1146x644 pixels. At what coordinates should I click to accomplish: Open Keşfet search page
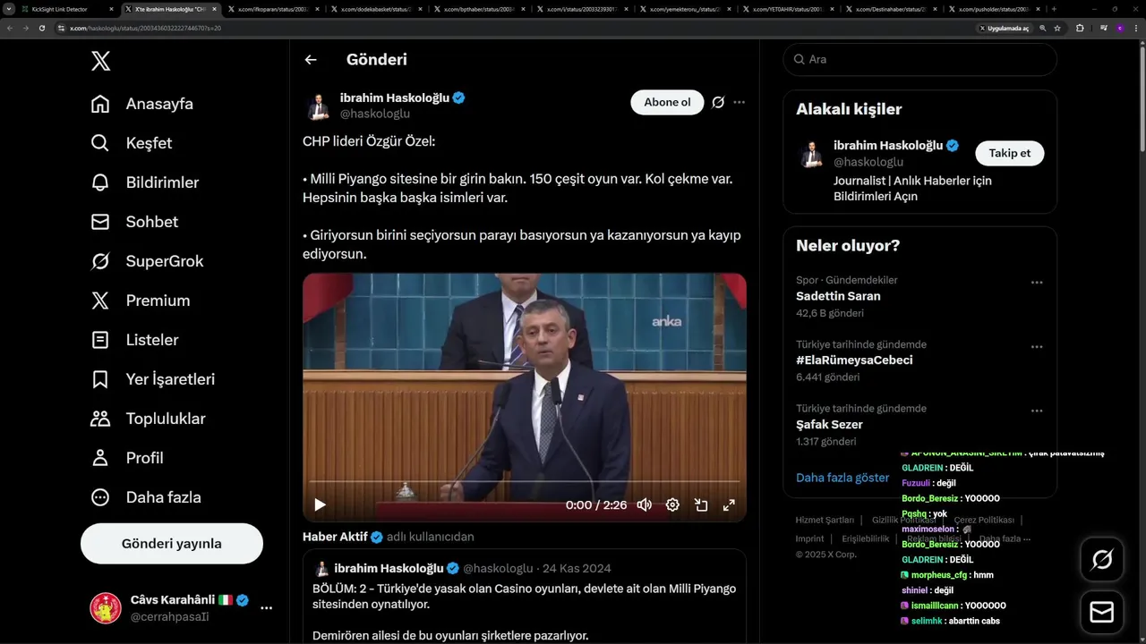point(132,143)
